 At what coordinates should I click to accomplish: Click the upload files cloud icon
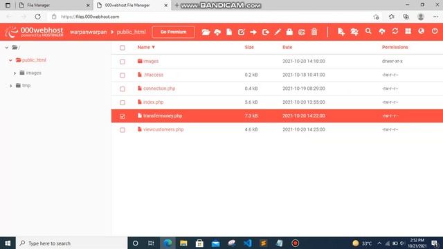381,31
